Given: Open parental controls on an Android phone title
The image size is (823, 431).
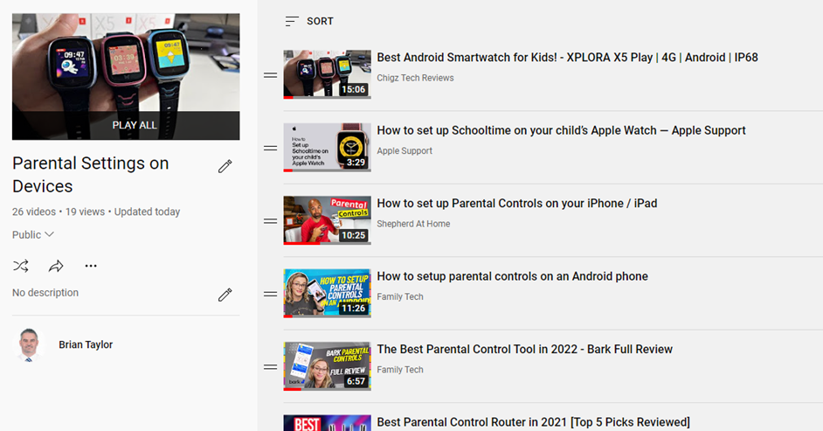Looking at the screenshot, I should [x=512, y=276].
